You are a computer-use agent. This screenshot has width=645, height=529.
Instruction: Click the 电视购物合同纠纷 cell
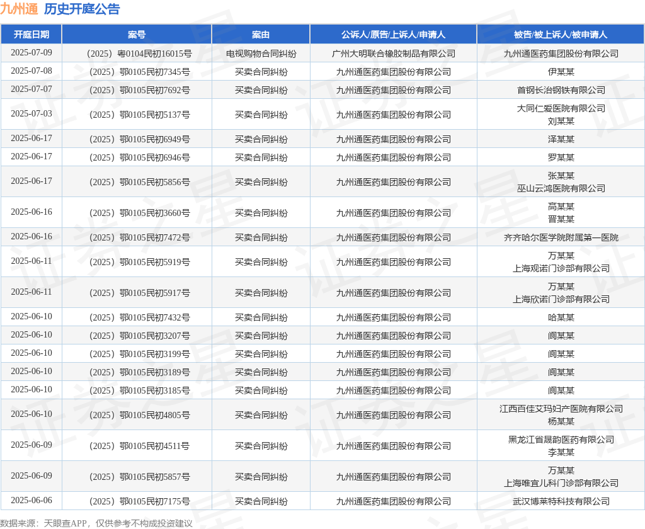tap(261, 54)
